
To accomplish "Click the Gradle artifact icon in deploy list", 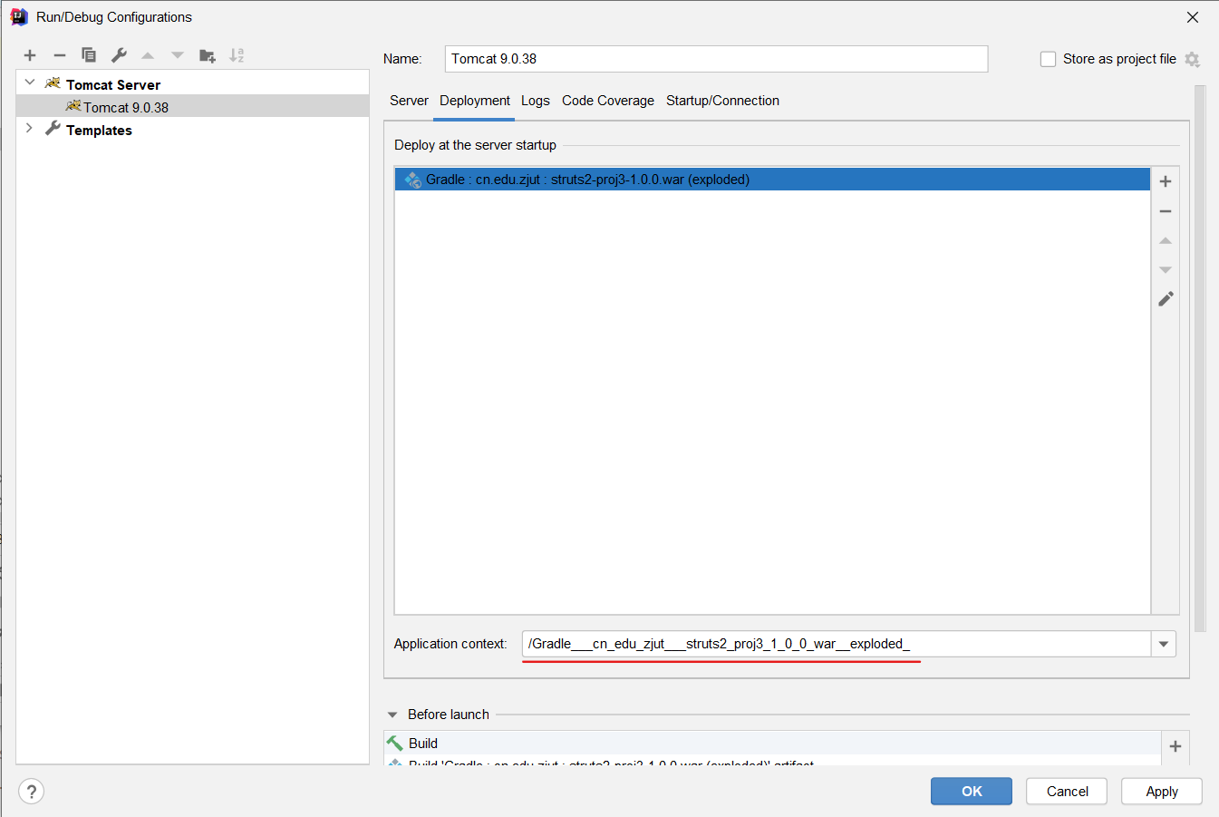I will tap(412, 180).
